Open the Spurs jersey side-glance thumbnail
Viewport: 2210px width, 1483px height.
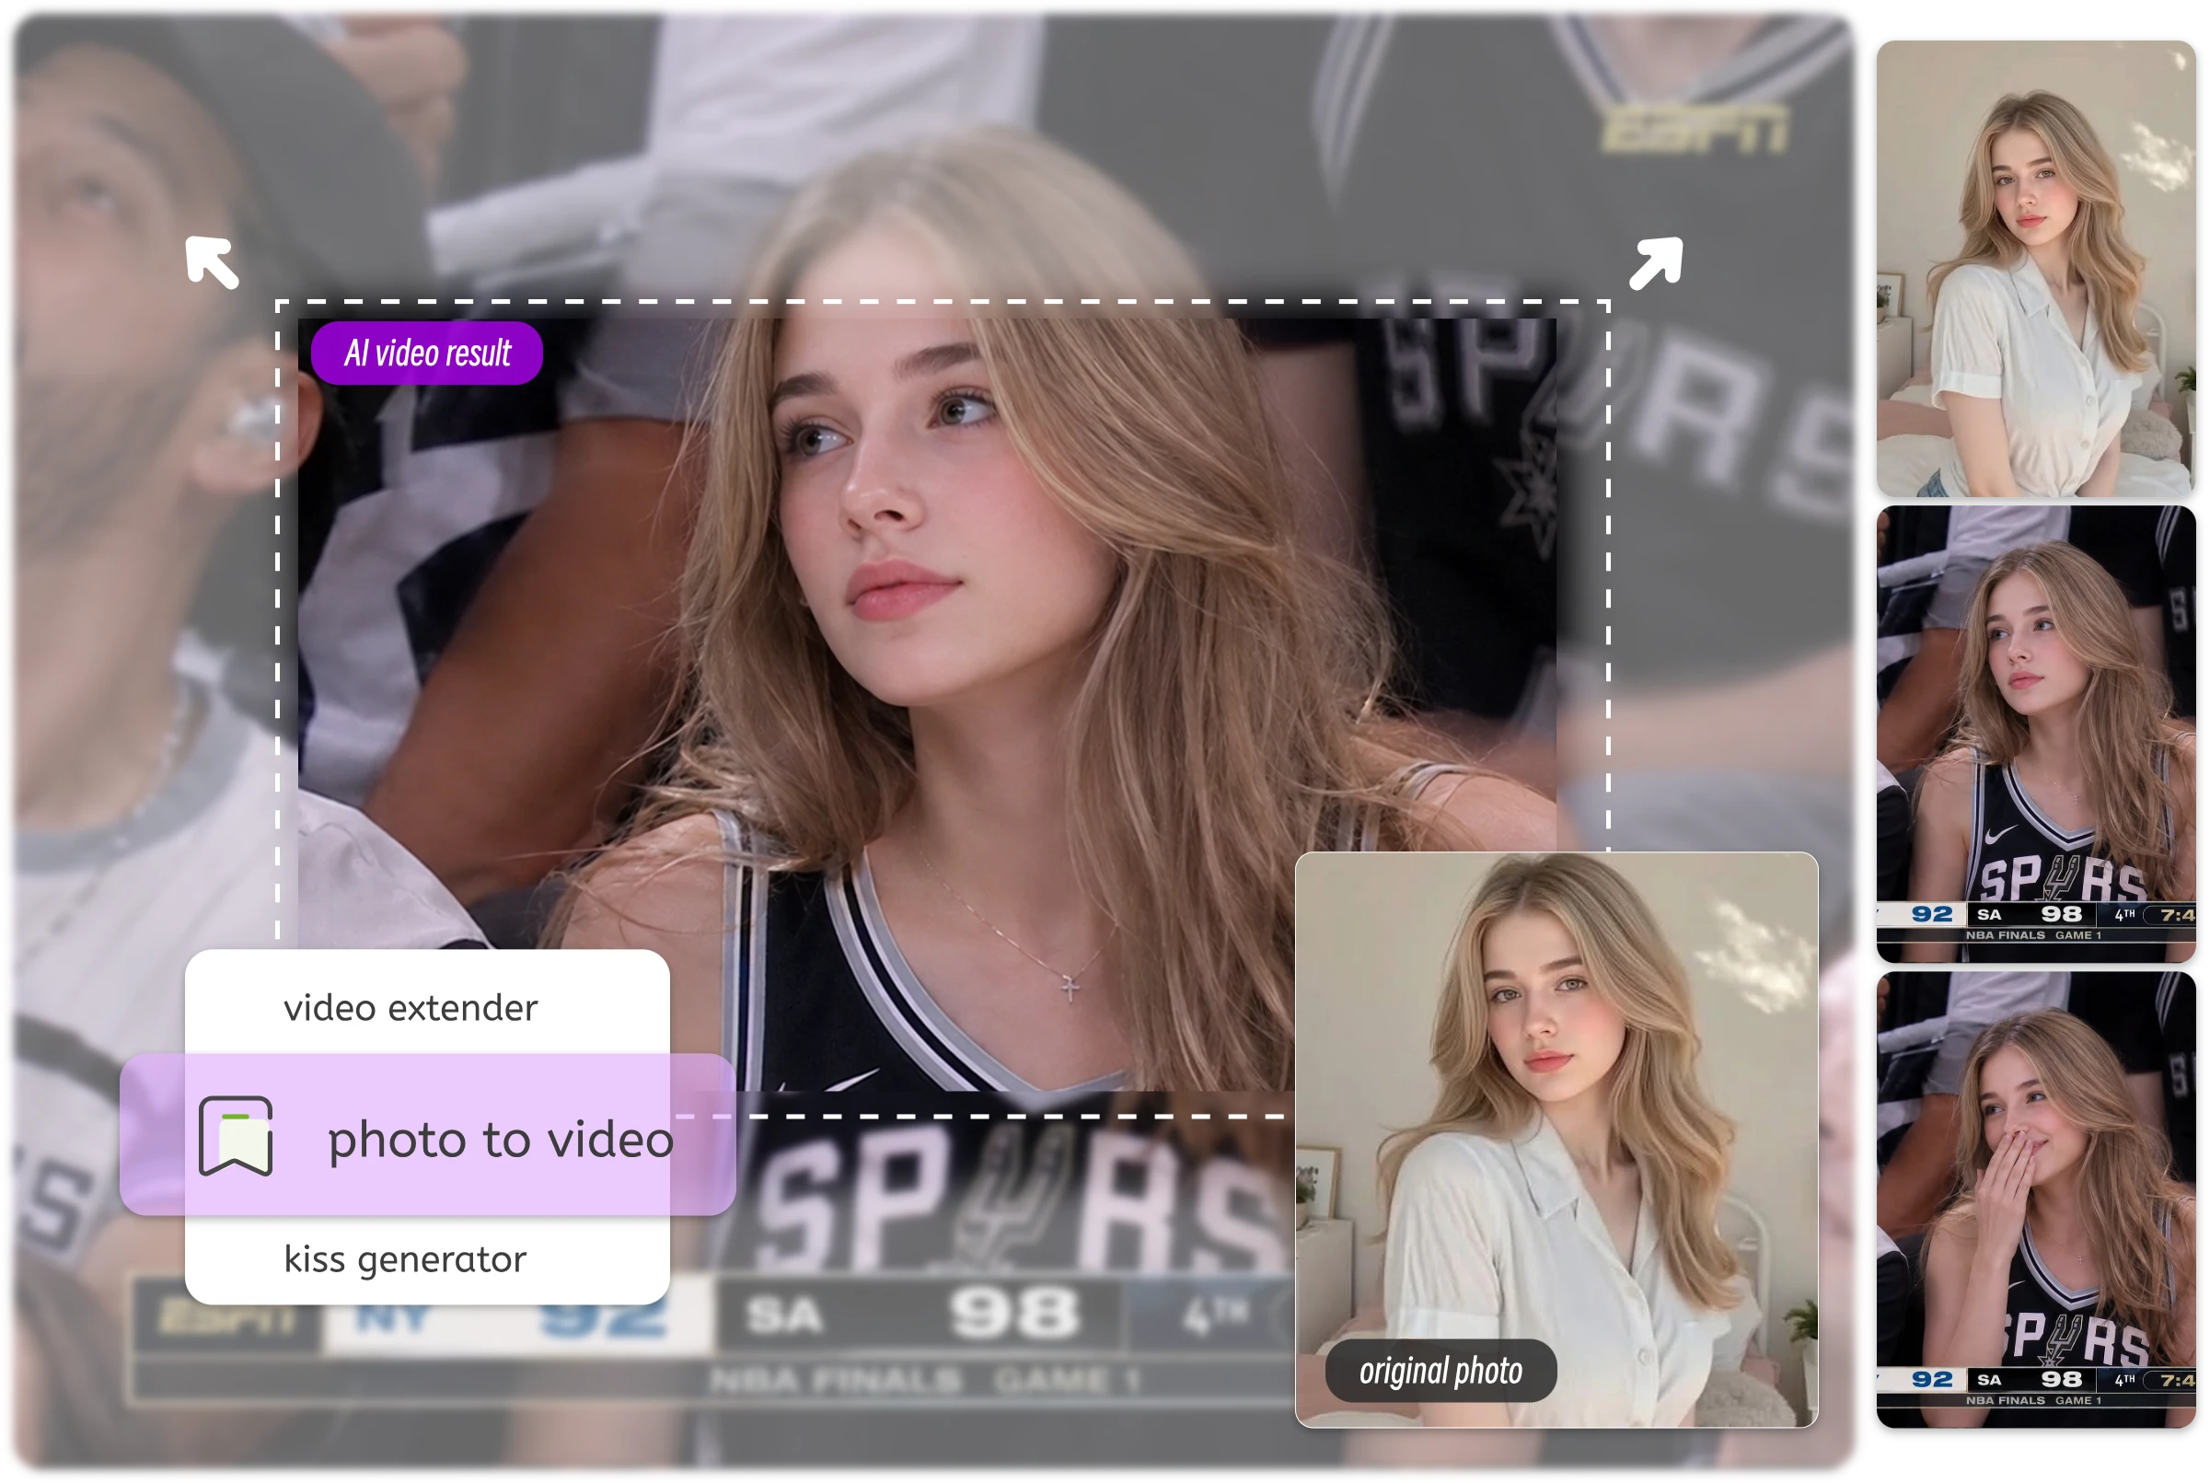coord(2036,734)
